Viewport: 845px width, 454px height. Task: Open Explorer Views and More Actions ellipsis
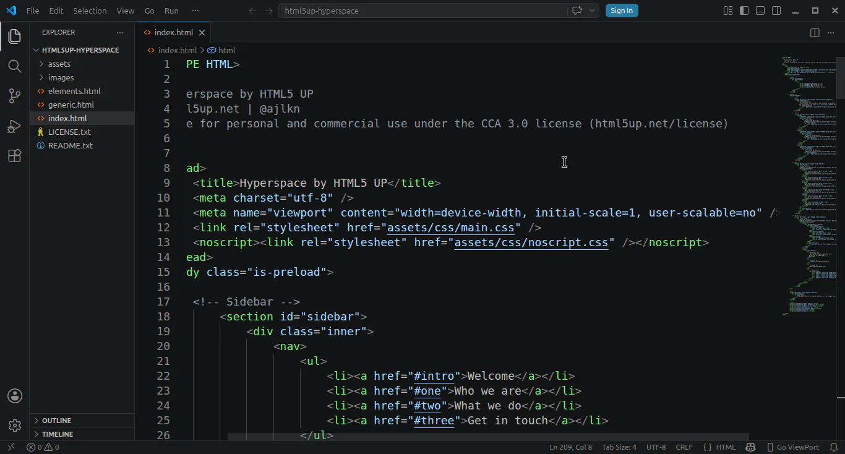(x=120, y=32)
